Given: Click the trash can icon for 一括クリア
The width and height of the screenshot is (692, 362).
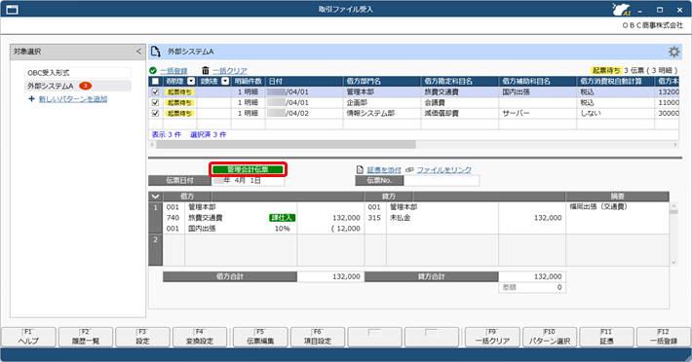Looking at the screenshot, I should pos(206,70).
